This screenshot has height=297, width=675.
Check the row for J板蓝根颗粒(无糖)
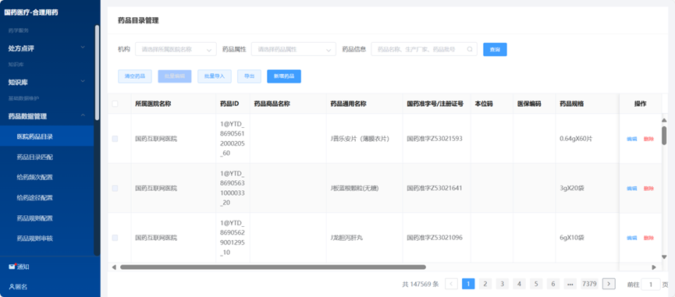[115, 189]
